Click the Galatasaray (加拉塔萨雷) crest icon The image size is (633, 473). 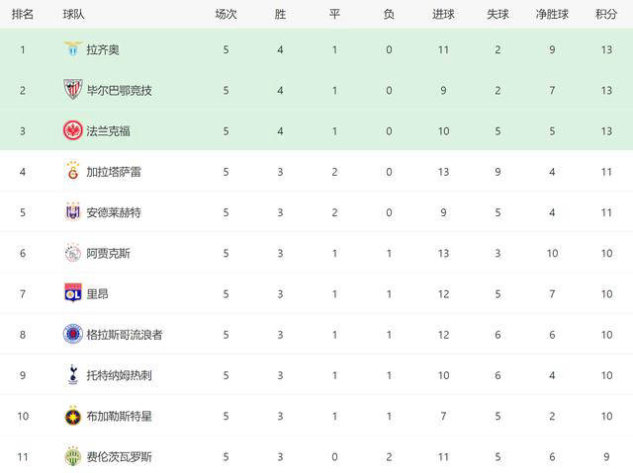[x=72, y=171]
